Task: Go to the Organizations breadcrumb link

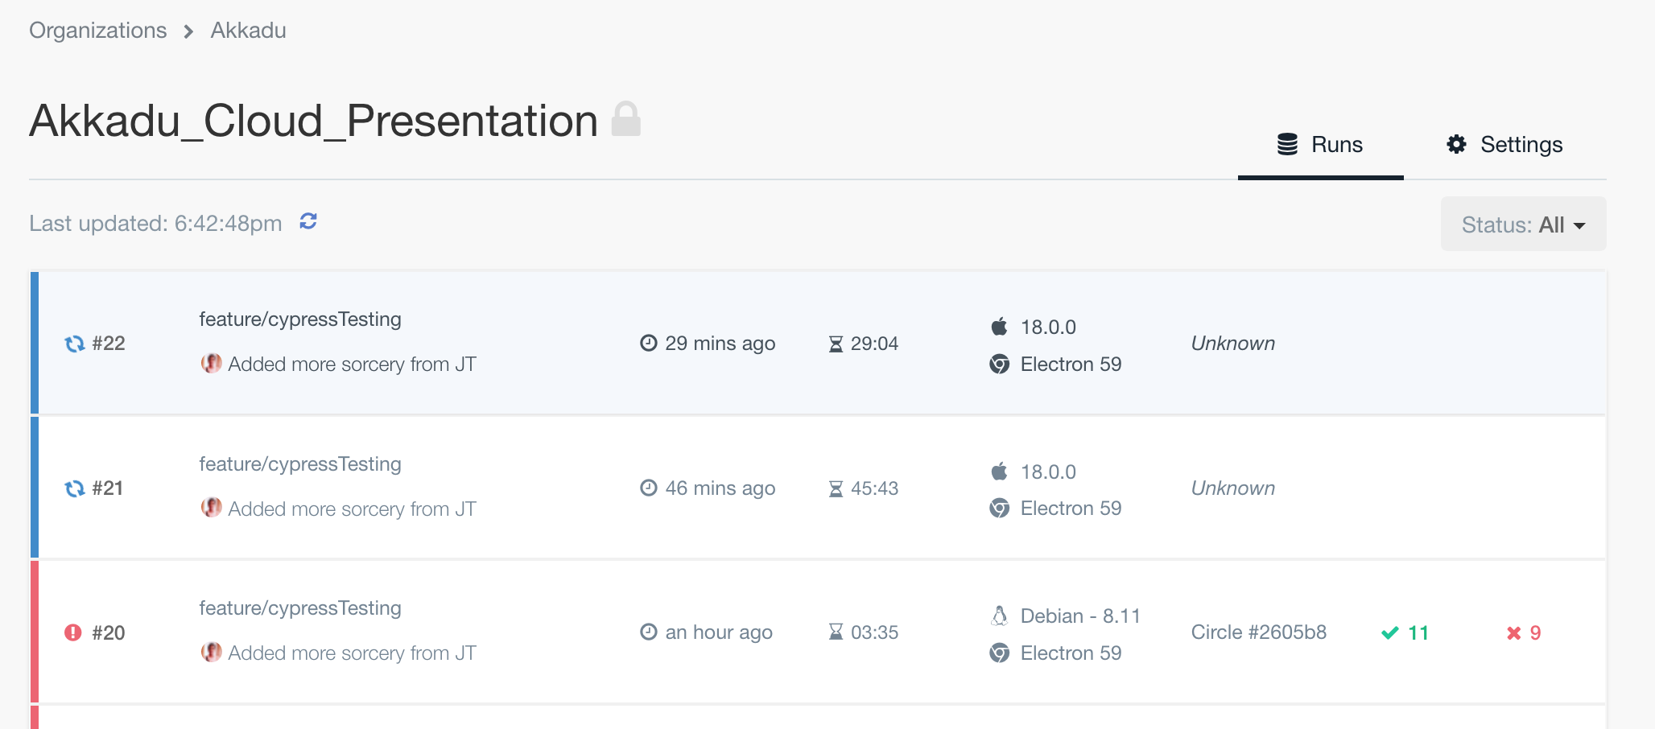Action: pos(98,31)
